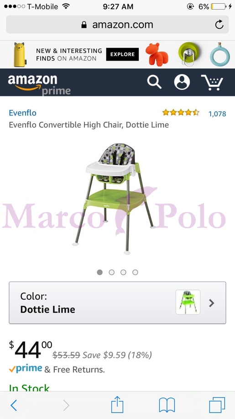235x419 pixels.
Task: Tap the search magnifier icon
Action: [154, 82]
